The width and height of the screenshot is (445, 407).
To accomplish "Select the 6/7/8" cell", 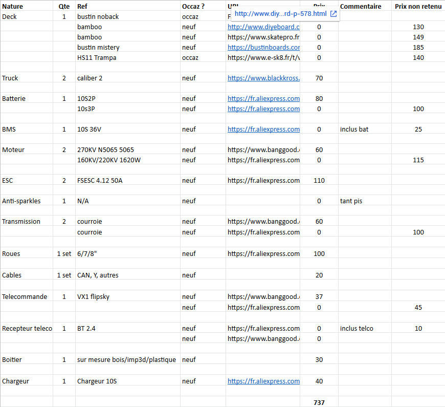I will pos(128,253).
